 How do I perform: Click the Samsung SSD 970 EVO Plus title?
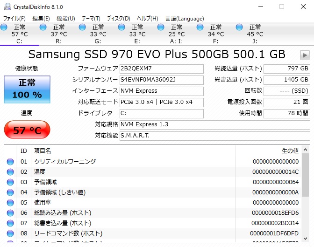pos(157,54)
